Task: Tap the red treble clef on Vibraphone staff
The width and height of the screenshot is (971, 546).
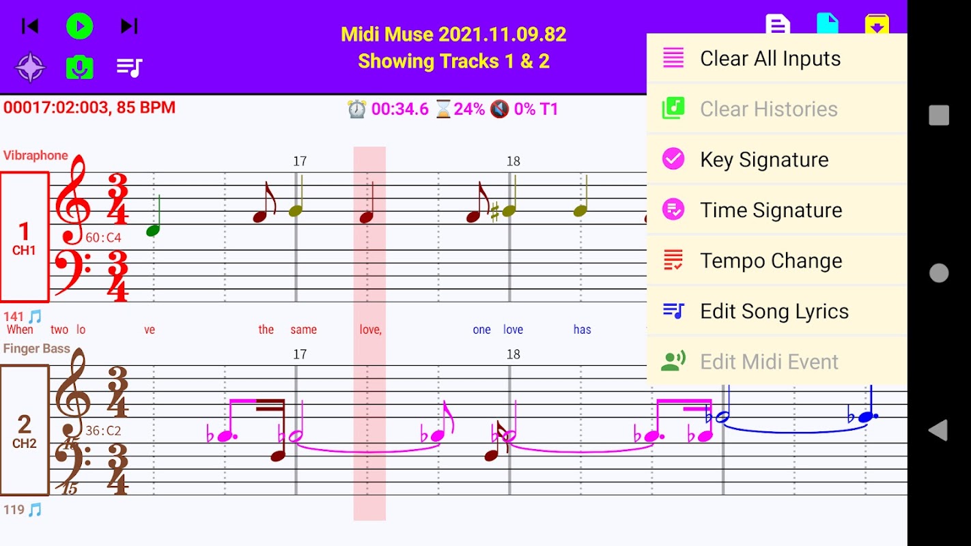Action: [72, 199]
